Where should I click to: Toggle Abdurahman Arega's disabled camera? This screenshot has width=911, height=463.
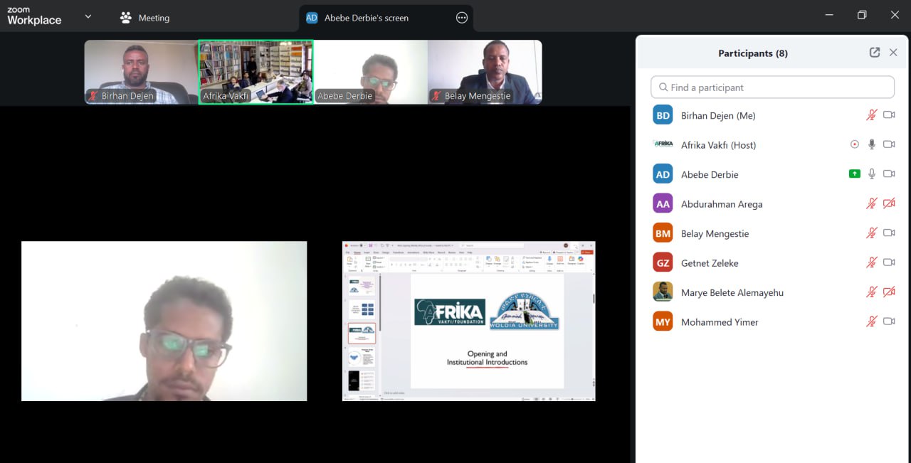coord(889,204)
